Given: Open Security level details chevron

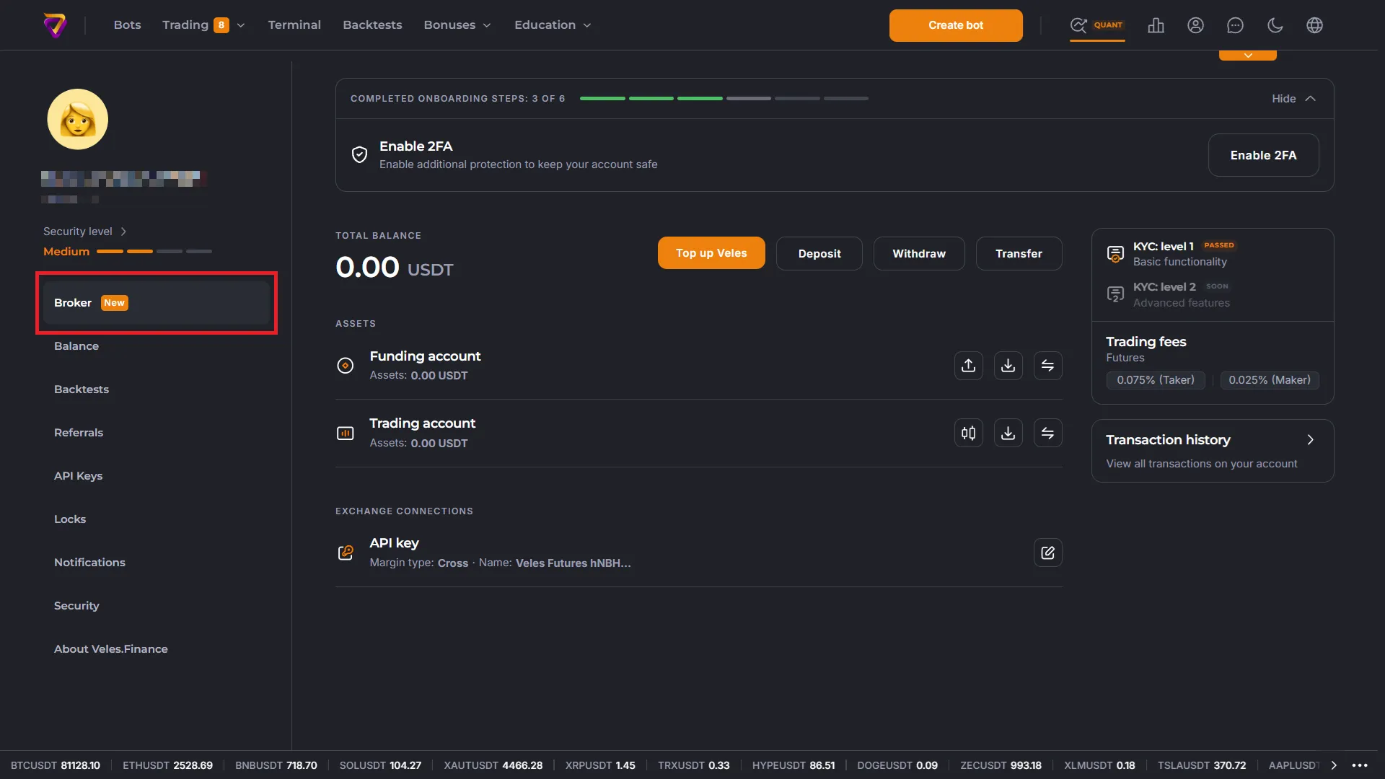Looking at the screenshot, I should 123,232.
